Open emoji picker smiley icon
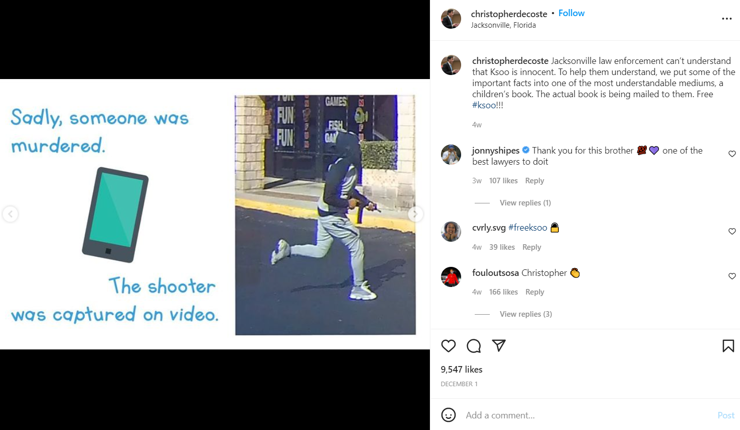The width and height of the screenshot is (740, 430). (449, 415)
